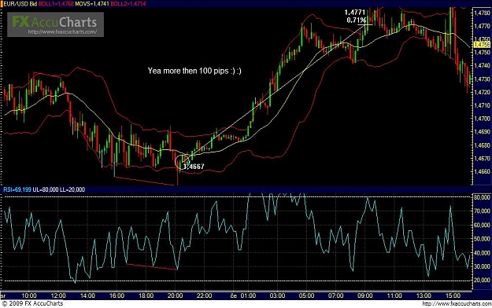492x308 pixels.
Task: Select the MOVS=1,4741 indicator label
Action: pyautogui.click(x=92, y=4)
